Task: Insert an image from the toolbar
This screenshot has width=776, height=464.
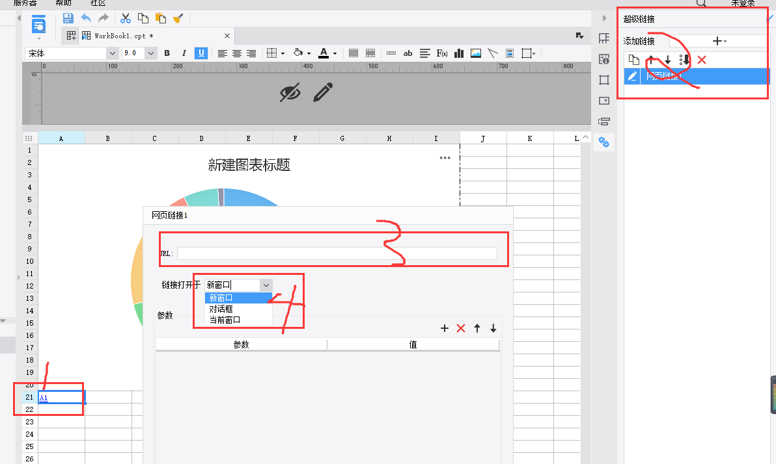Action: point(476,53)
